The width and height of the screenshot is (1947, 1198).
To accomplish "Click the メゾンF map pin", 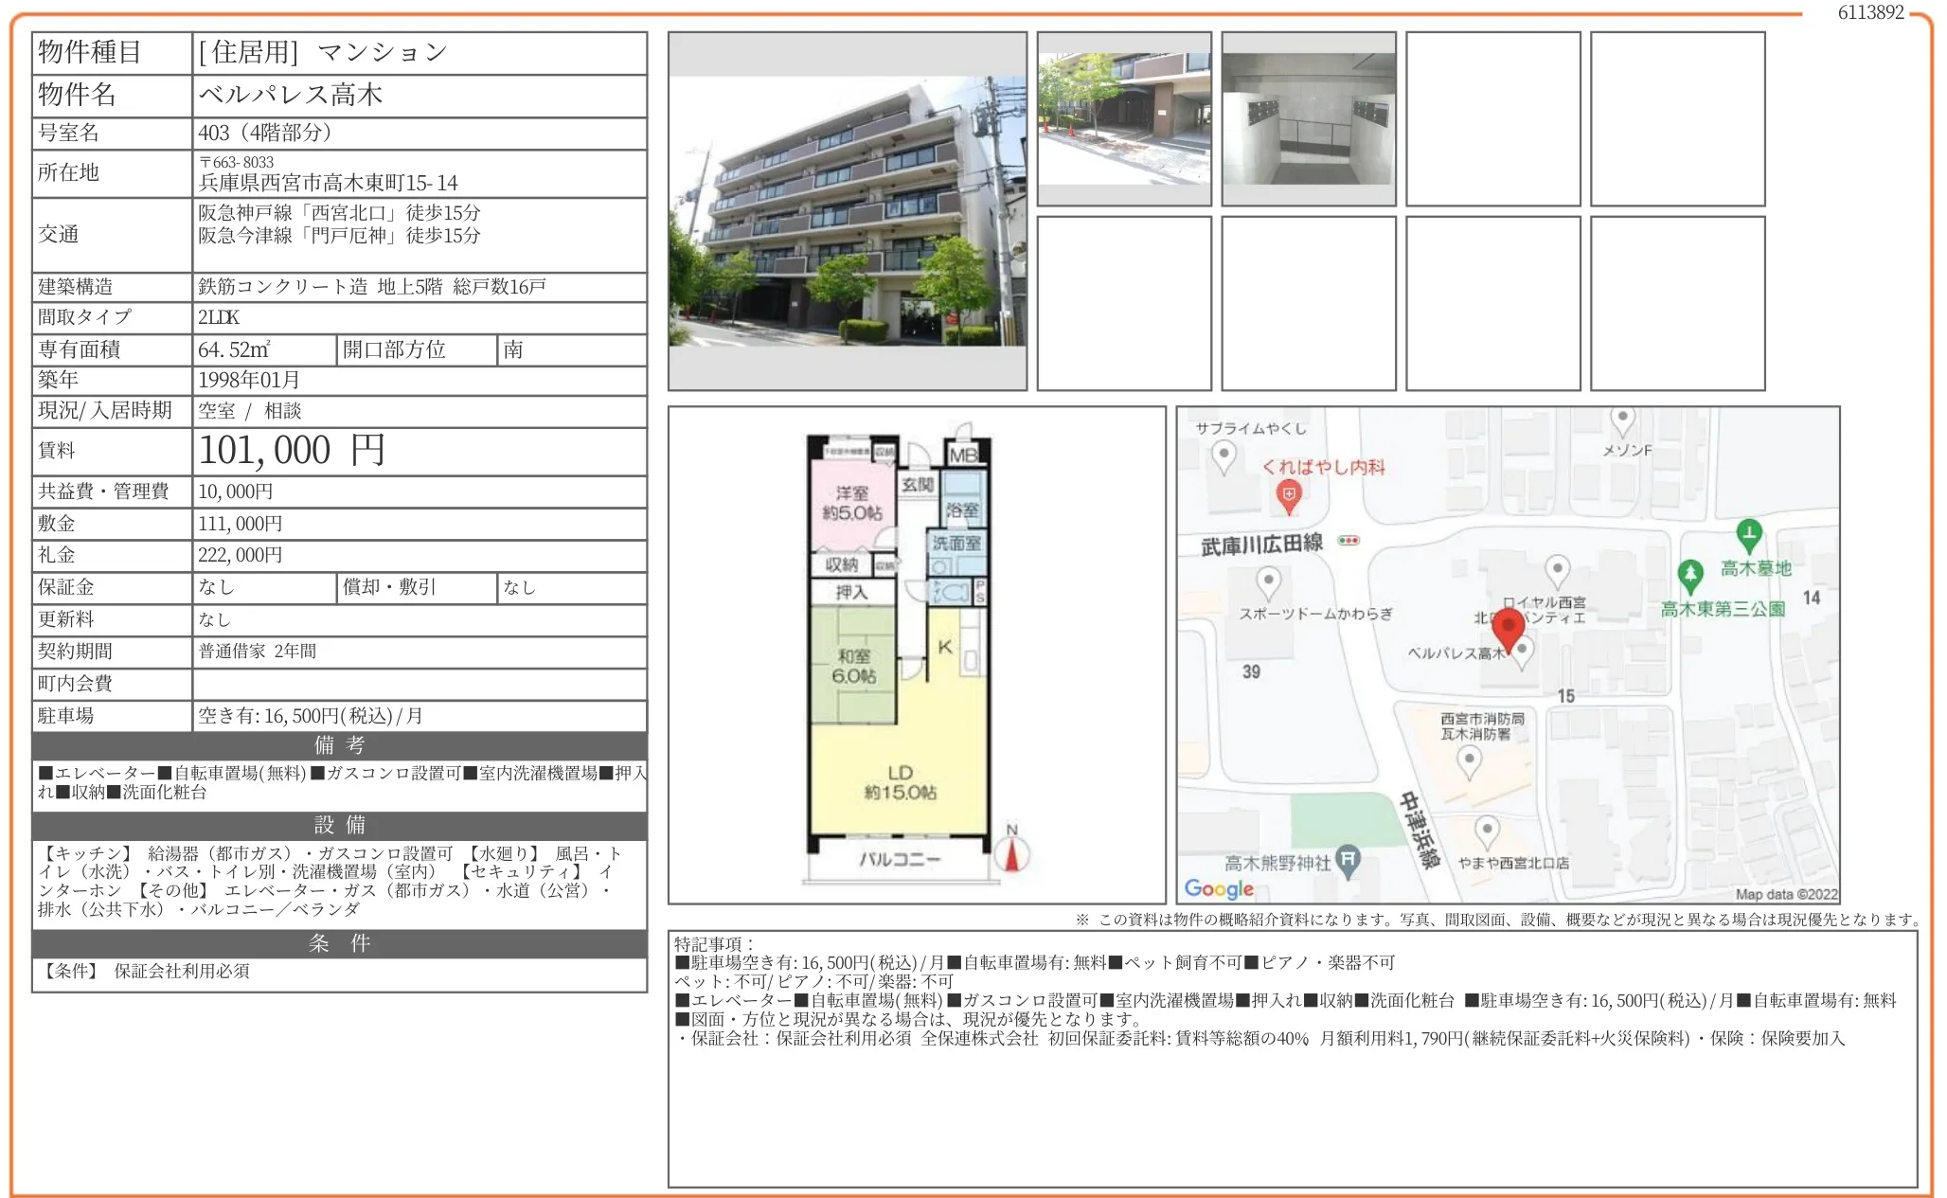I will click(x=1622, y=419).
